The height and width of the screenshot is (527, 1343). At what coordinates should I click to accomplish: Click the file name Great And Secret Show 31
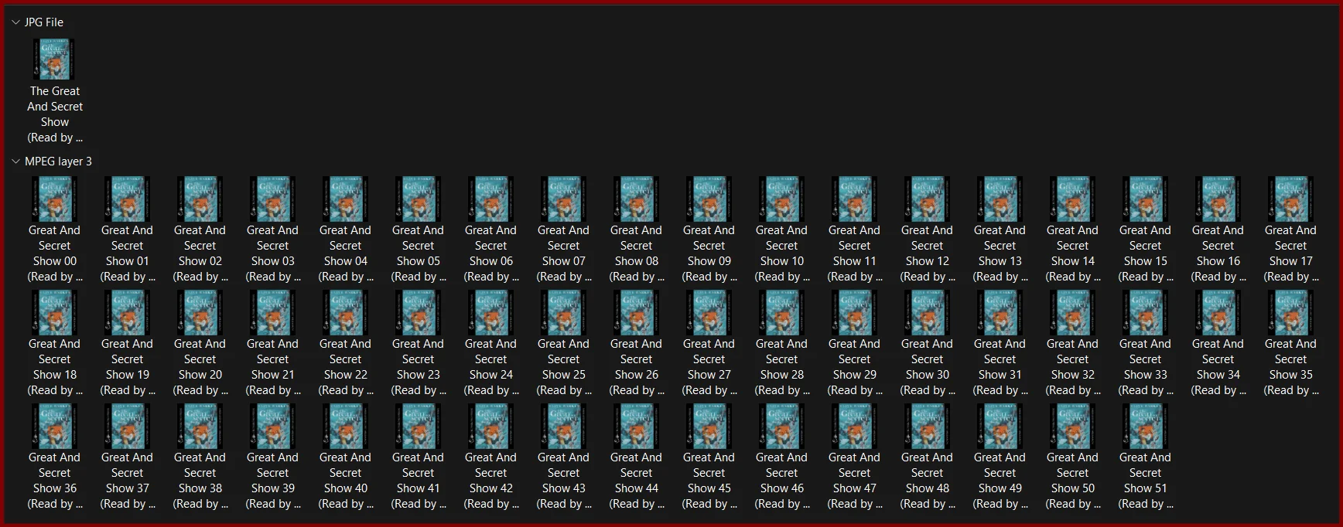click(1000, 367)
